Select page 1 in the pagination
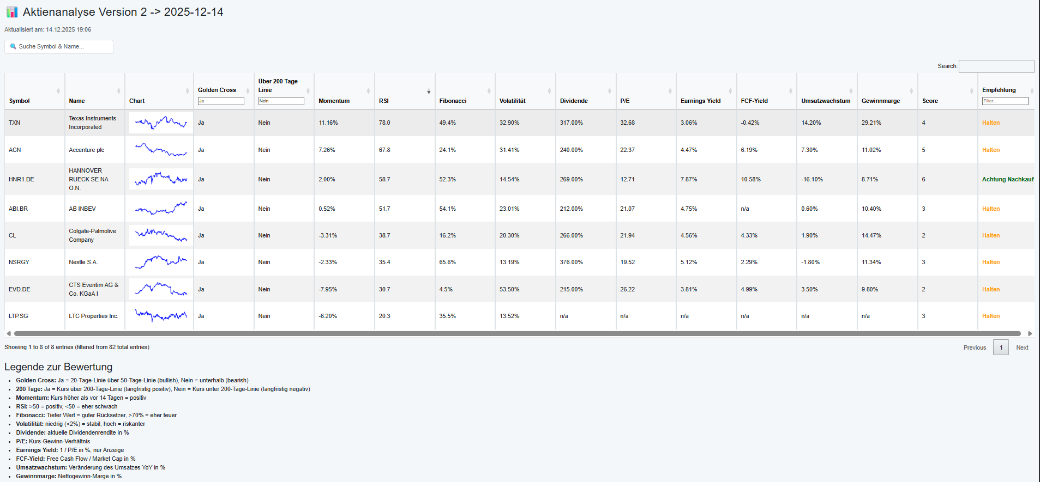This screenshot has height=482, width=1040. [1001, 347]
